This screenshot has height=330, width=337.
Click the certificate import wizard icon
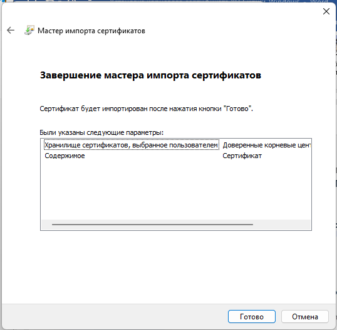[29, 30]
